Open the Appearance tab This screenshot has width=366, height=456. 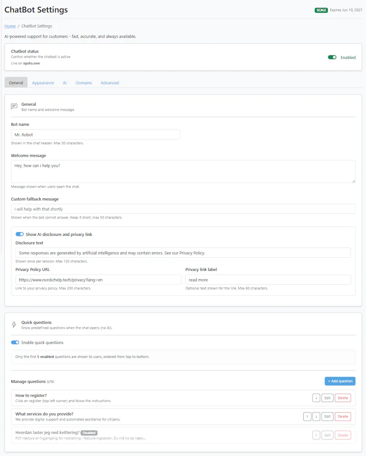43,83
